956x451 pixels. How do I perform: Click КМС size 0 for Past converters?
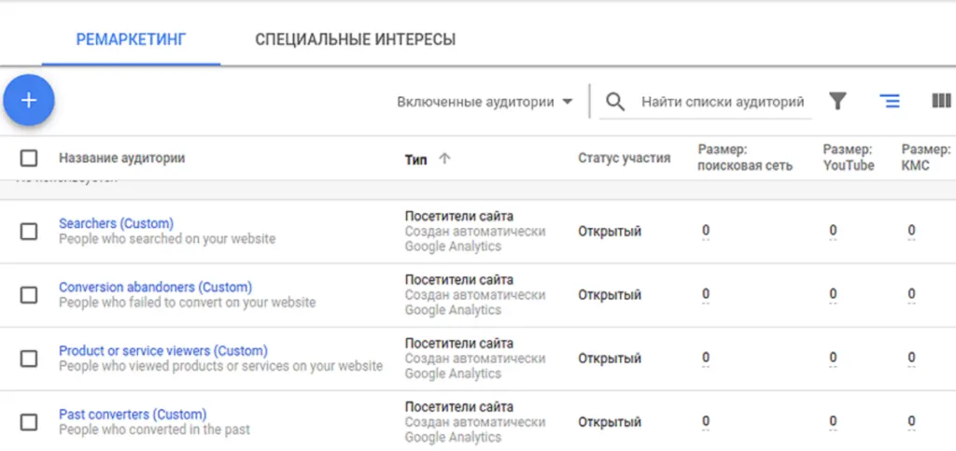(911, 422)
